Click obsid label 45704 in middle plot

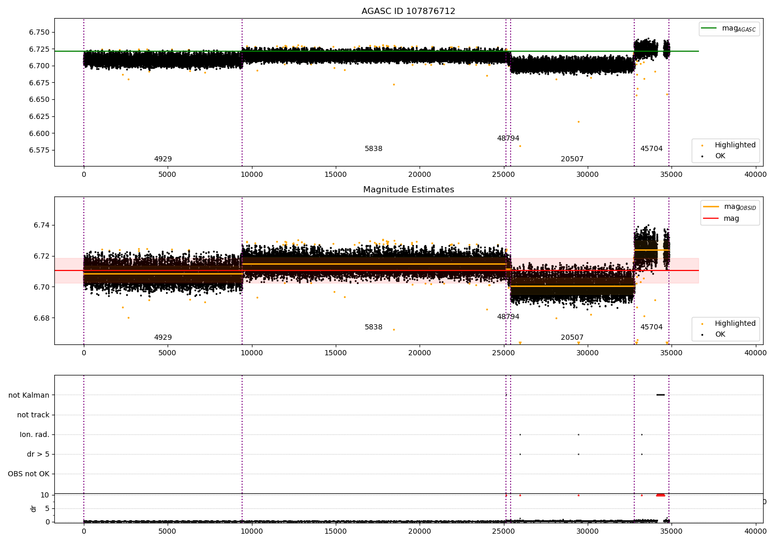(651, 327)
